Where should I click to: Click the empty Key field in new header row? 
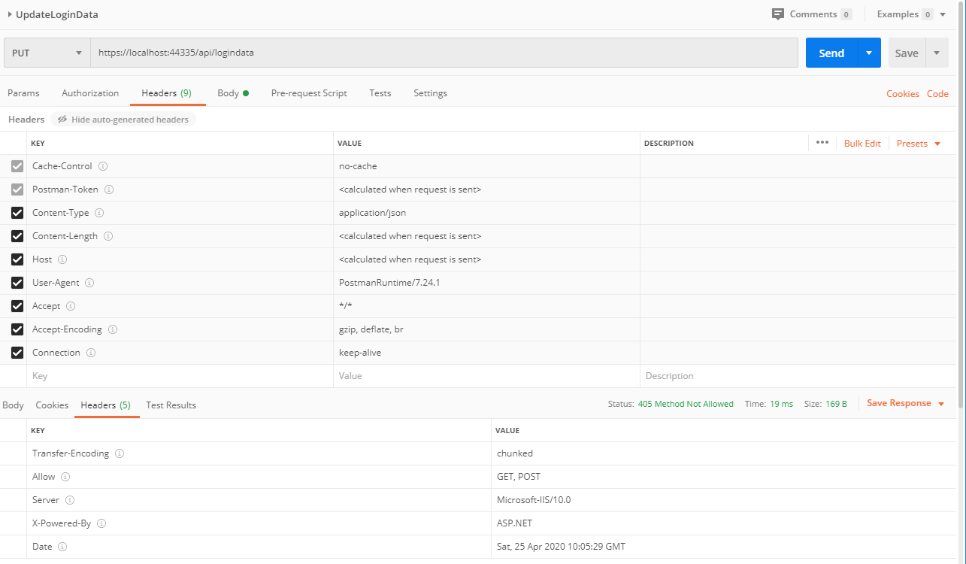pyautogui.click(x=180, y=376)
